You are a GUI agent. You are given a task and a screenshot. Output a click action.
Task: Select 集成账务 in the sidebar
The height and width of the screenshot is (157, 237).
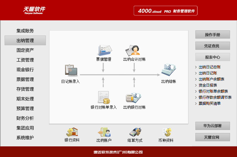coord(25,31)
